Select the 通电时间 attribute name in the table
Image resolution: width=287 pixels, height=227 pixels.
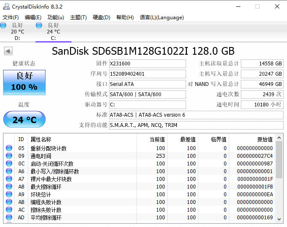pos(41,156)
